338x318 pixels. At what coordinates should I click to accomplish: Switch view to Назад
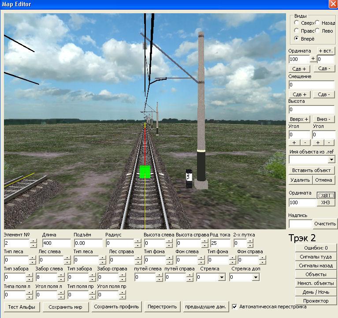318,22
